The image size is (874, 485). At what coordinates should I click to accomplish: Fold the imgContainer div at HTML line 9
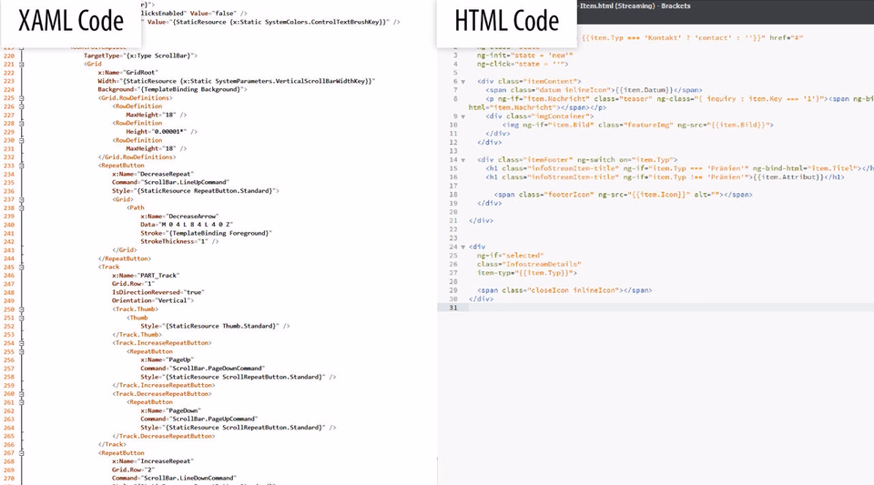[x=462, y=116]
